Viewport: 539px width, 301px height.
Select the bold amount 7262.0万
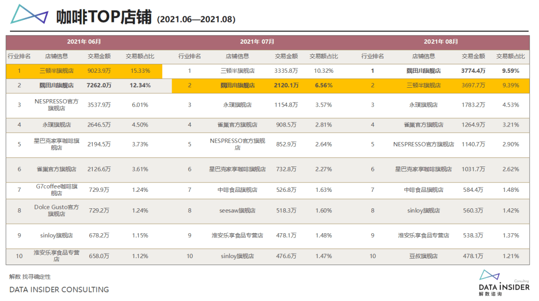(99, 85)
